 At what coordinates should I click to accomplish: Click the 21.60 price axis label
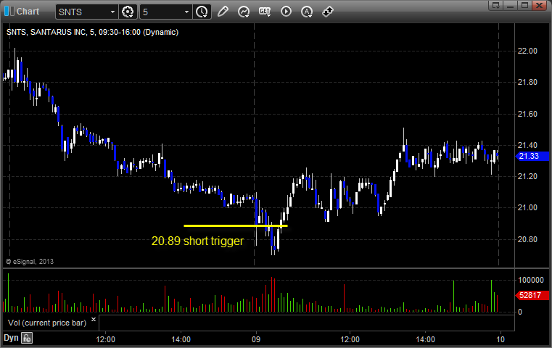[527, 114]
